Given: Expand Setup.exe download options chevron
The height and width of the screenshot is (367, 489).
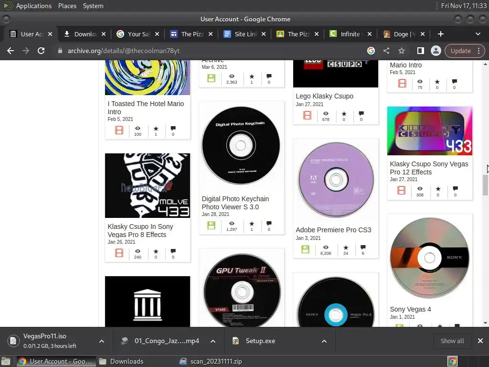Looking at the screenshot, I should pos(324,341).
